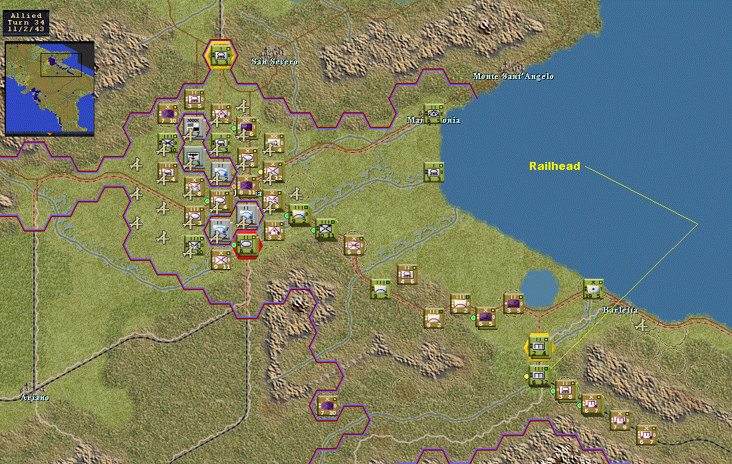The width and height of the screenshot is (732, 464).
Task: Select the 6-12 engineer regiment unit
Action: pos(539,376)
